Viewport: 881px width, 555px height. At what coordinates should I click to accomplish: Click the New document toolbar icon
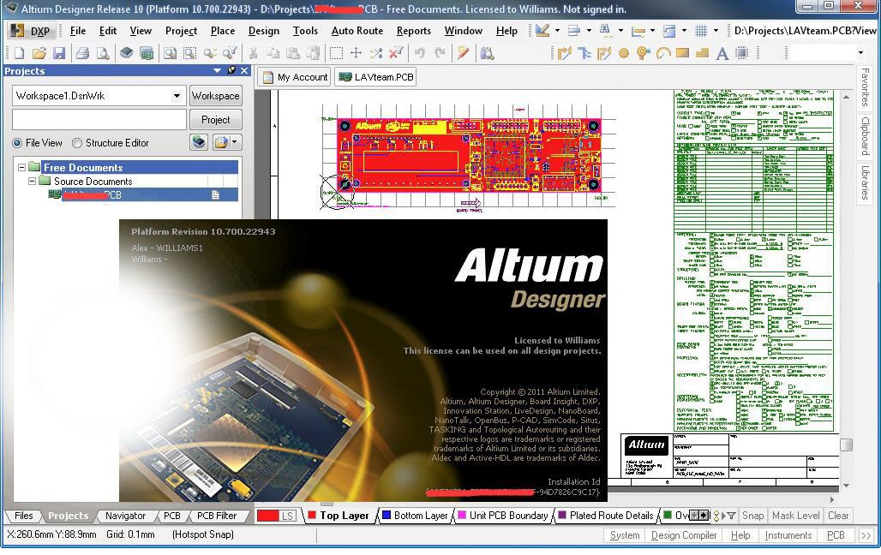tap(19, 53)
